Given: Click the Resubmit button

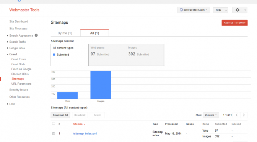Looking at the screenshot, I should click(80, 115).
